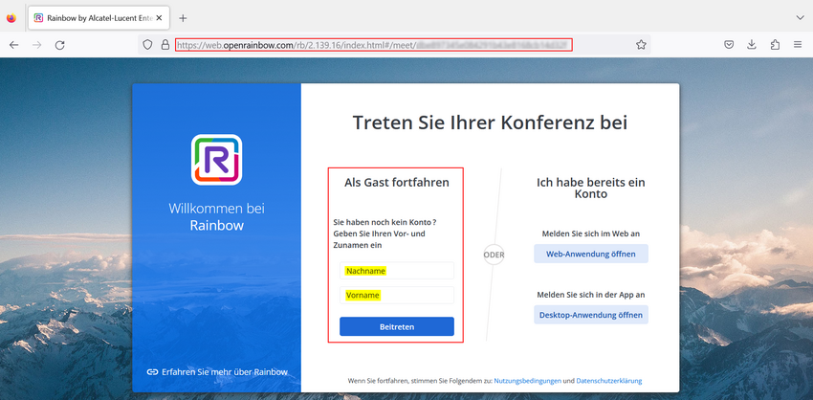Open the Firefox hamburger menu

click(x=798, y=45)
